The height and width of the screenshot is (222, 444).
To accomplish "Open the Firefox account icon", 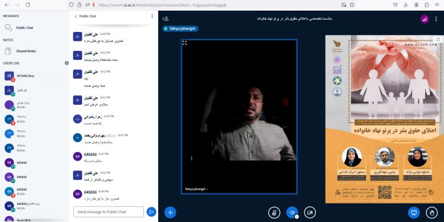I will (x=416, y=5).
